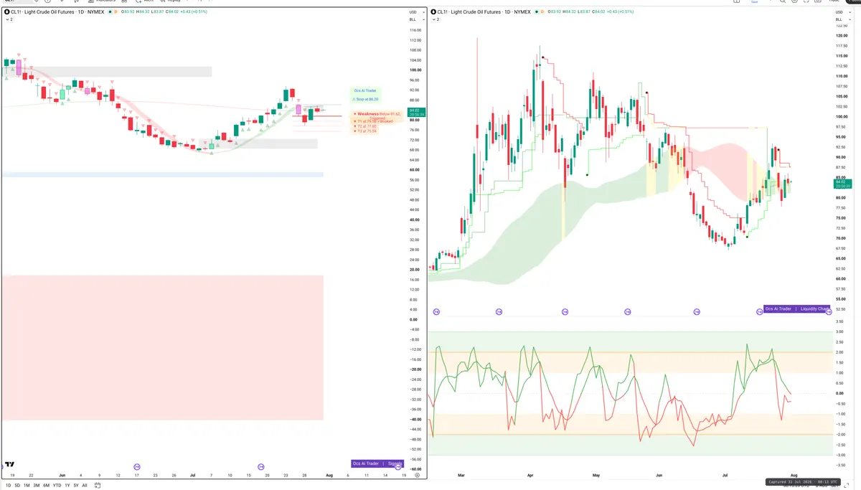Click the orange D data badge, right chart
The height and width of the screenshot is (490, 861).
tap(543, 12)
